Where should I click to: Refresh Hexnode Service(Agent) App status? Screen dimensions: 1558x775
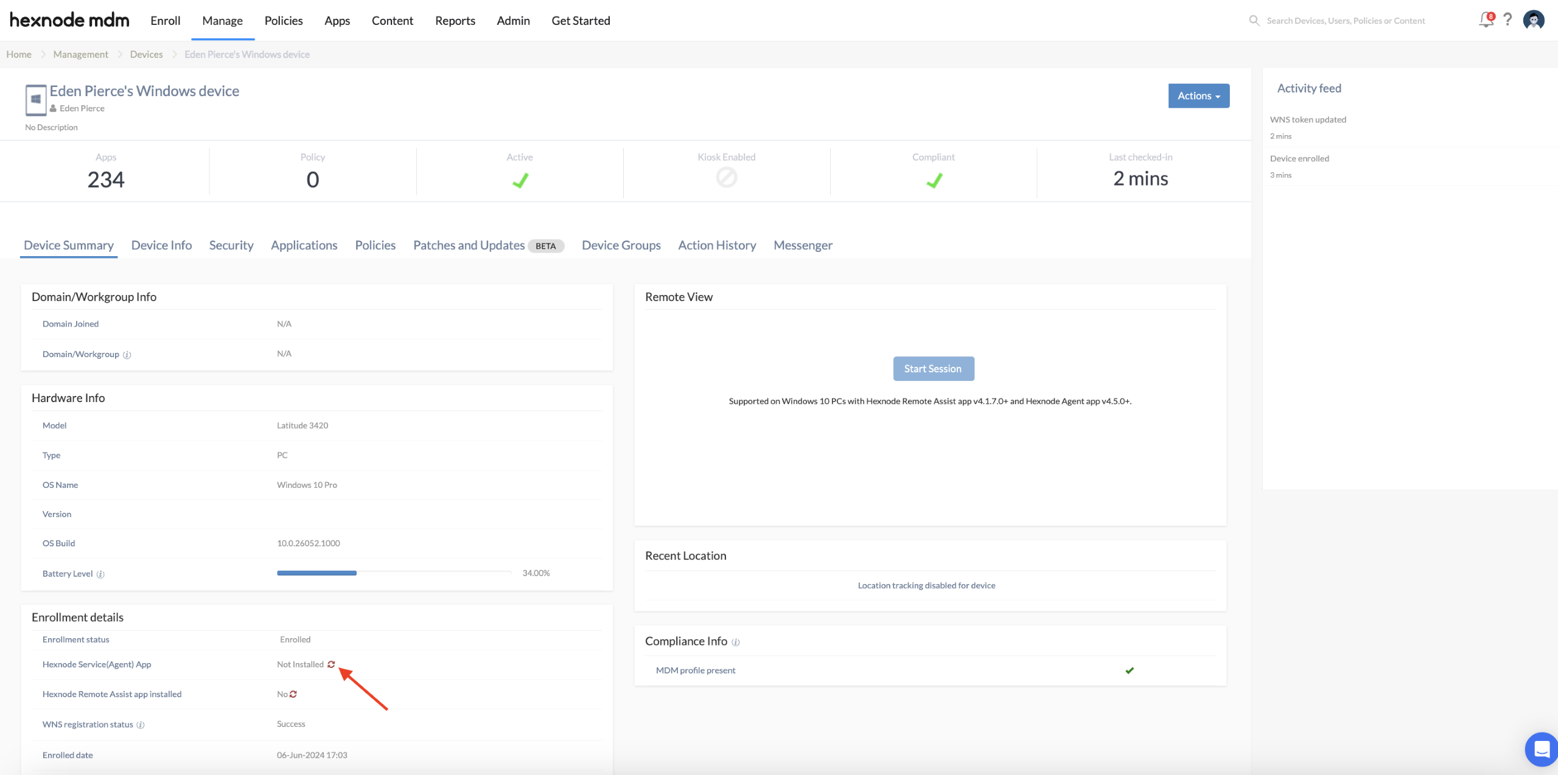tap(331, 664)
